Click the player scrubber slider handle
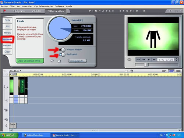The image size is (184, 138). click(x=146, y=65)
